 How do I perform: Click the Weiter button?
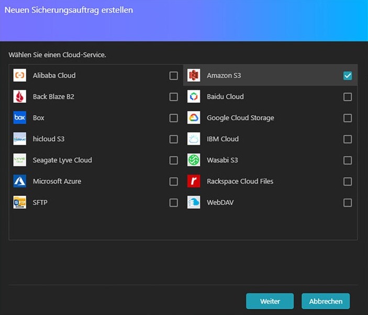click(x=270, y=301)
